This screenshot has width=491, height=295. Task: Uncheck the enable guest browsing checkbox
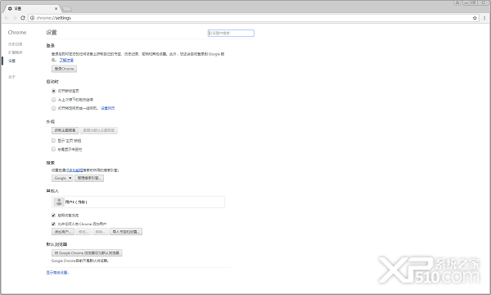pos(53,215)
